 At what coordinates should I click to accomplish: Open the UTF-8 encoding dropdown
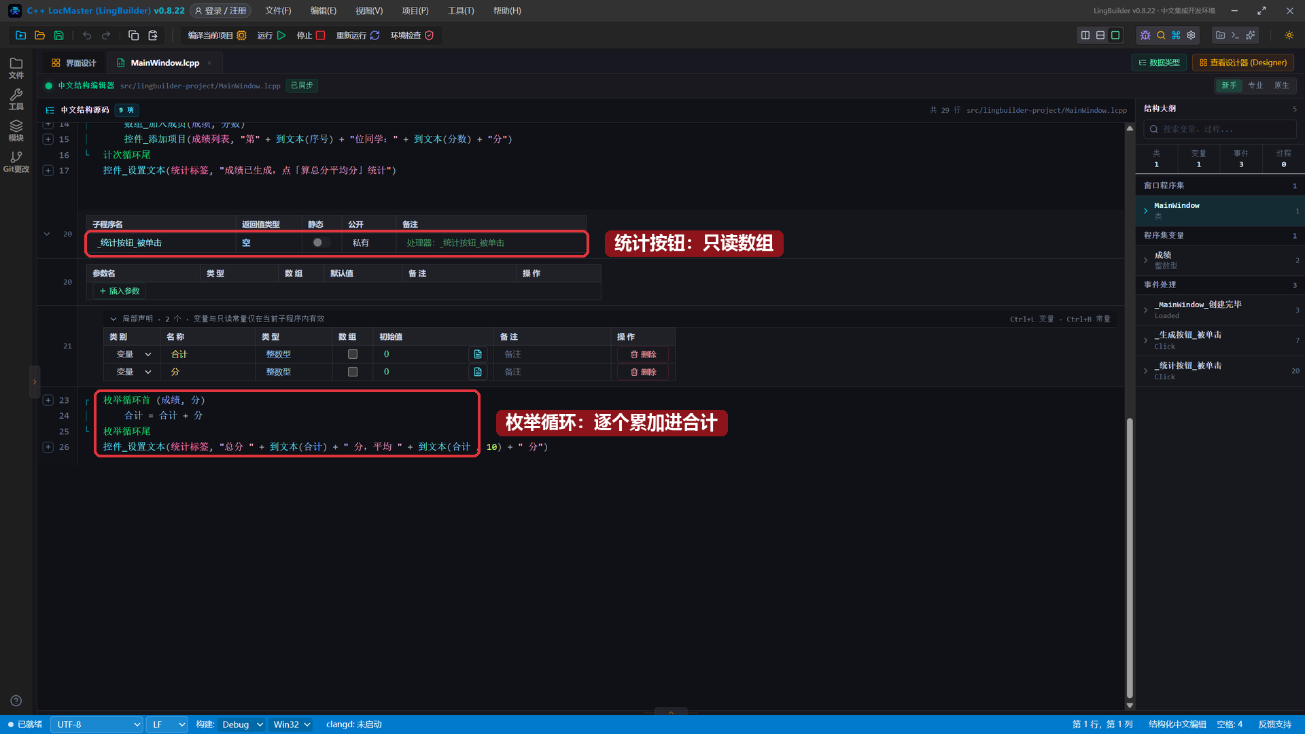click(x=97, y=724)
